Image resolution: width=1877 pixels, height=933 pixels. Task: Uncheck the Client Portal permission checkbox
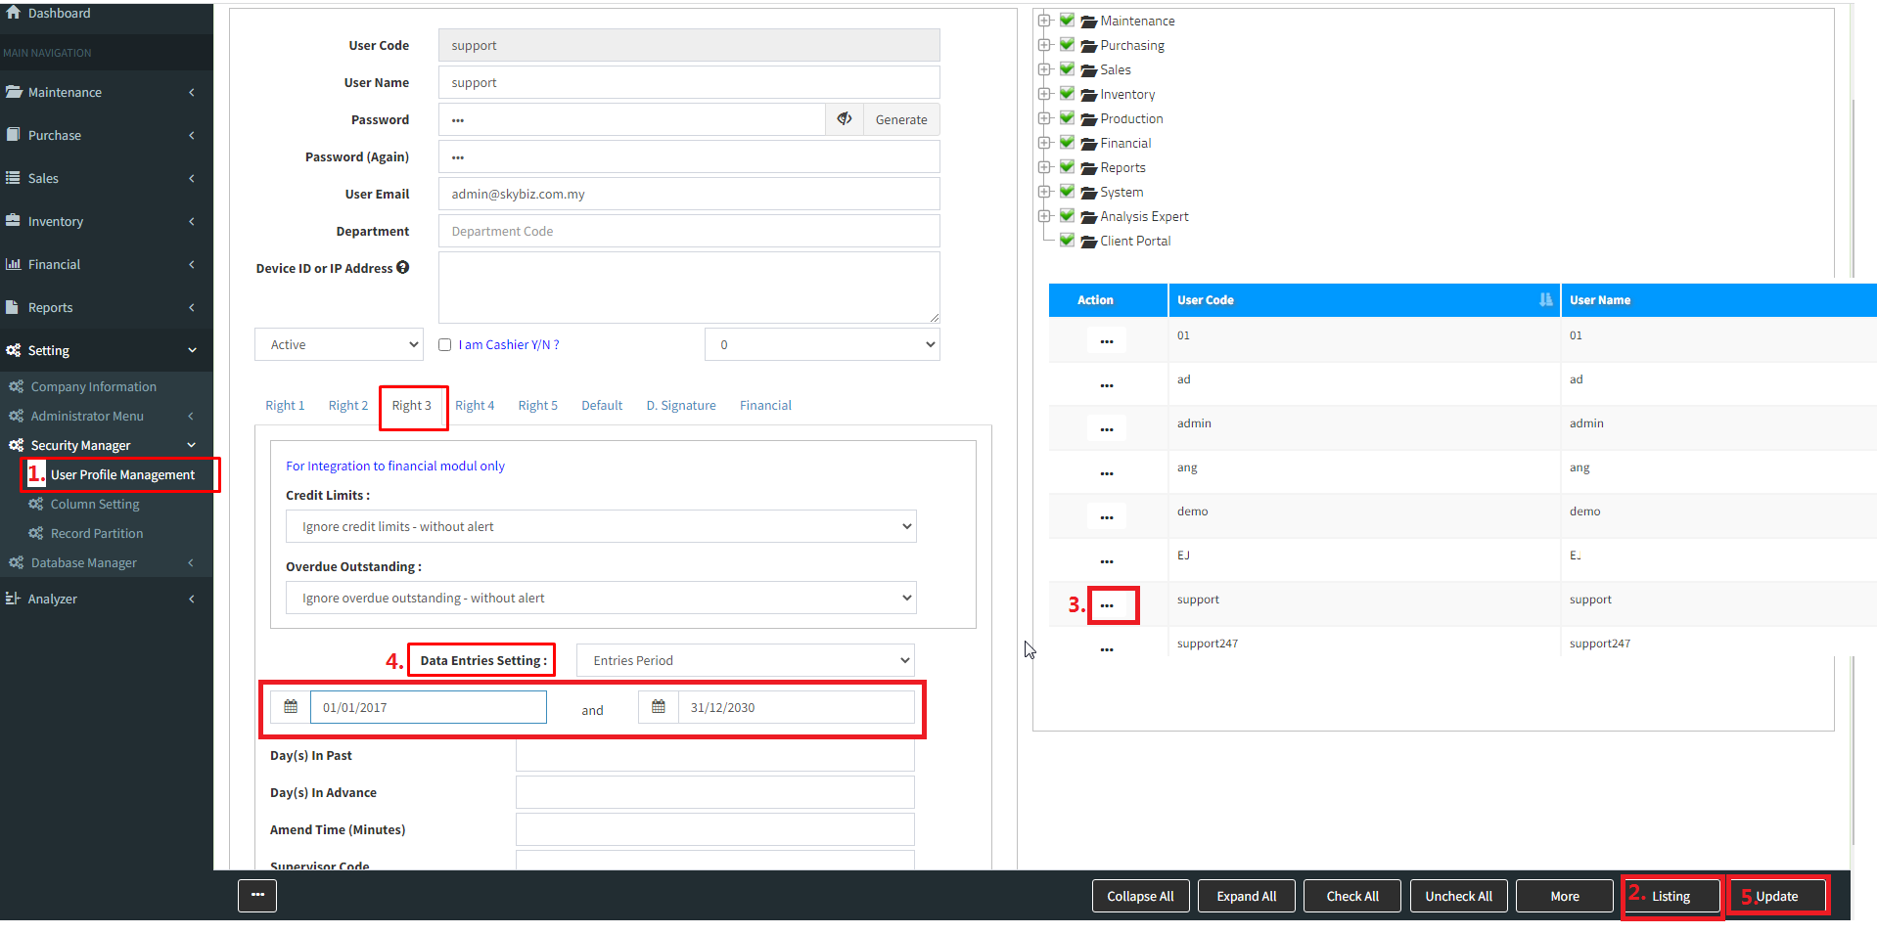1068,241
